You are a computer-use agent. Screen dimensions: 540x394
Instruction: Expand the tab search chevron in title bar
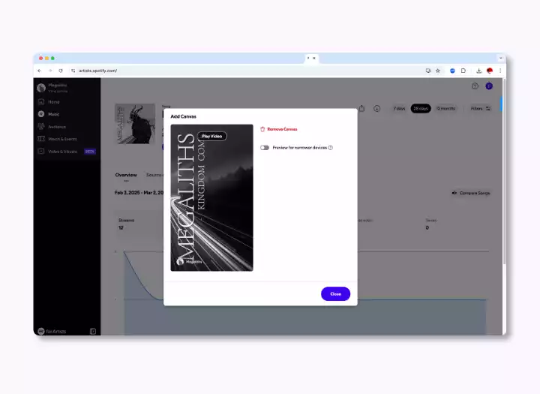[x=501, y=59]
